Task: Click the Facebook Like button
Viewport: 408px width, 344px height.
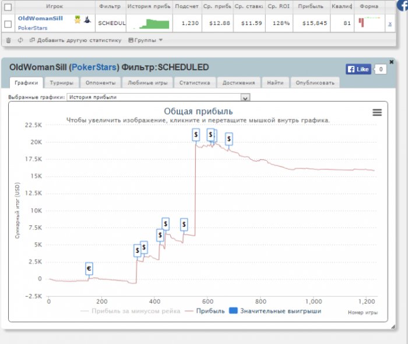Action: pos(358,69)
